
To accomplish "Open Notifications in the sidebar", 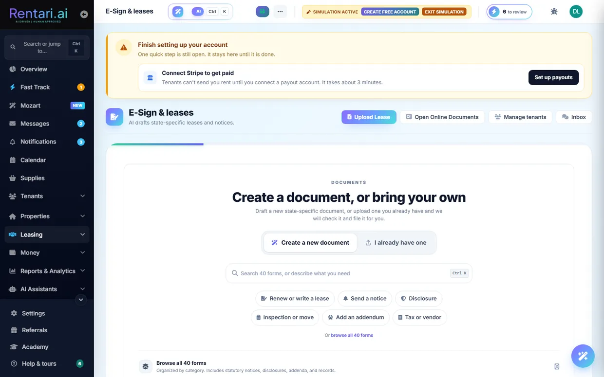I will click(x=47, y=142).
